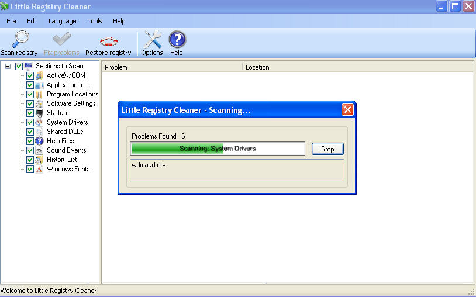Stop the registry scan
The image size is (476, 297).
click(x=327, y=149)
